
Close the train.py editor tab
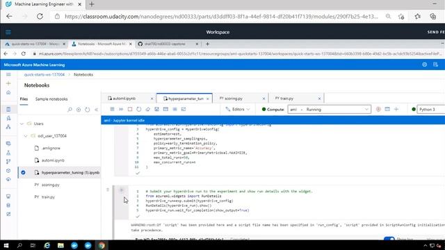319,99
